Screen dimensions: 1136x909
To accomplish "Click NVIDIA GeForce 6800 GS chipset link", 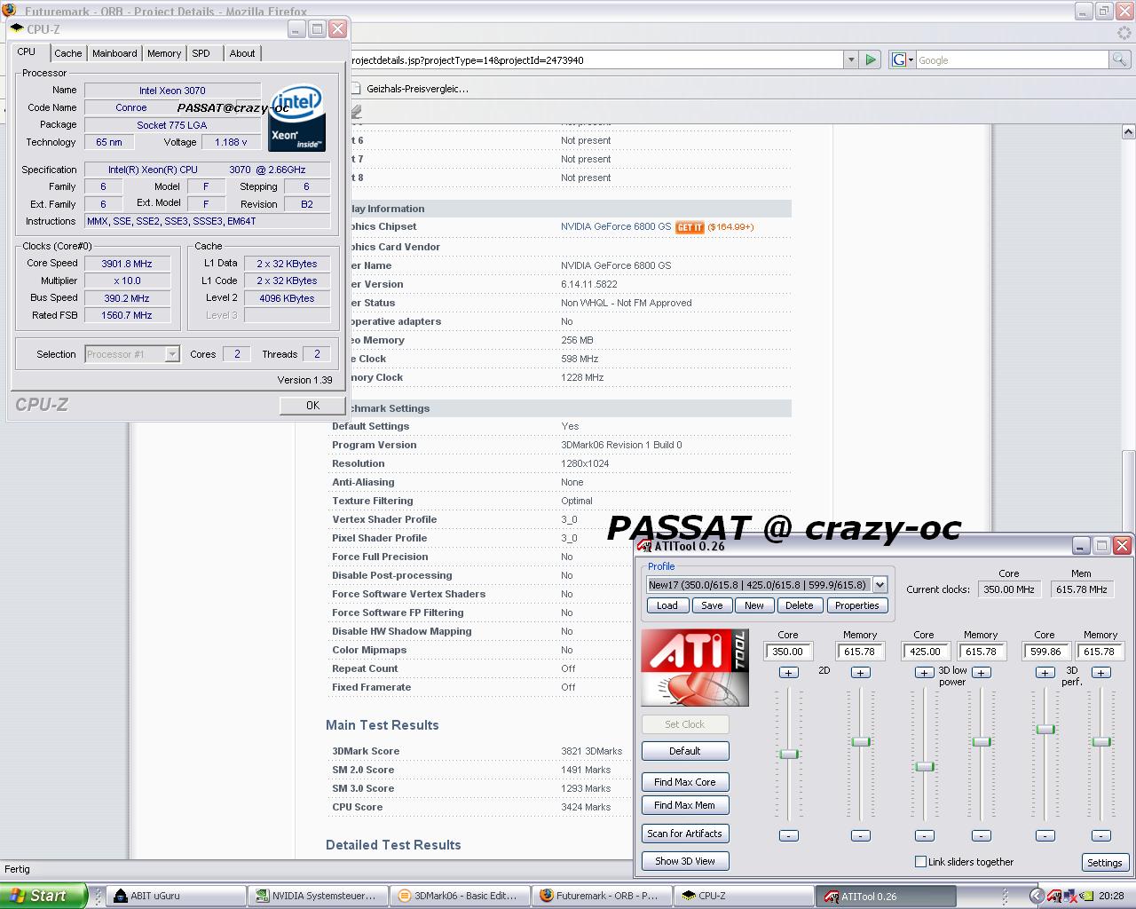I will pos(616,227).
